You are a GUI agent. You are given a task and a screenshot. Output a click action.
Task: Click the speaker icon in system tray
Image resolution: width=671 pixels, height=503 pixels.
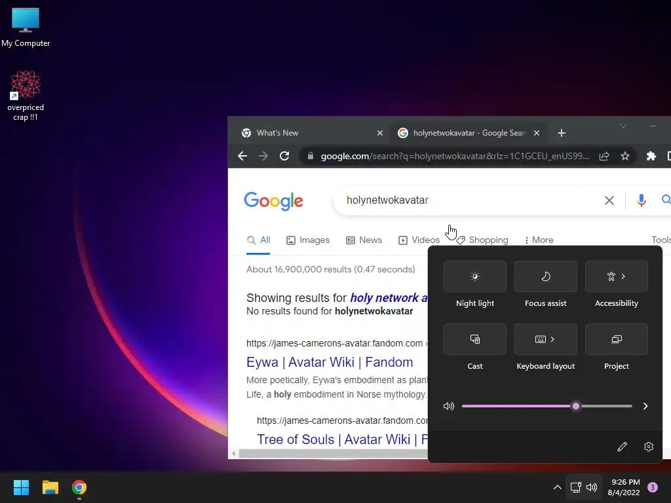point(592,487)
